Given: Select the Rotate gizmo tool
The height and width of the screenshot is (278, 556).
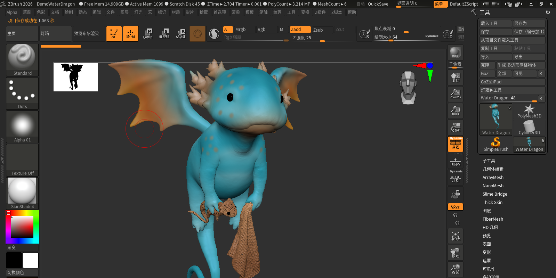Looking at the screenshot, I should [180, 34].
